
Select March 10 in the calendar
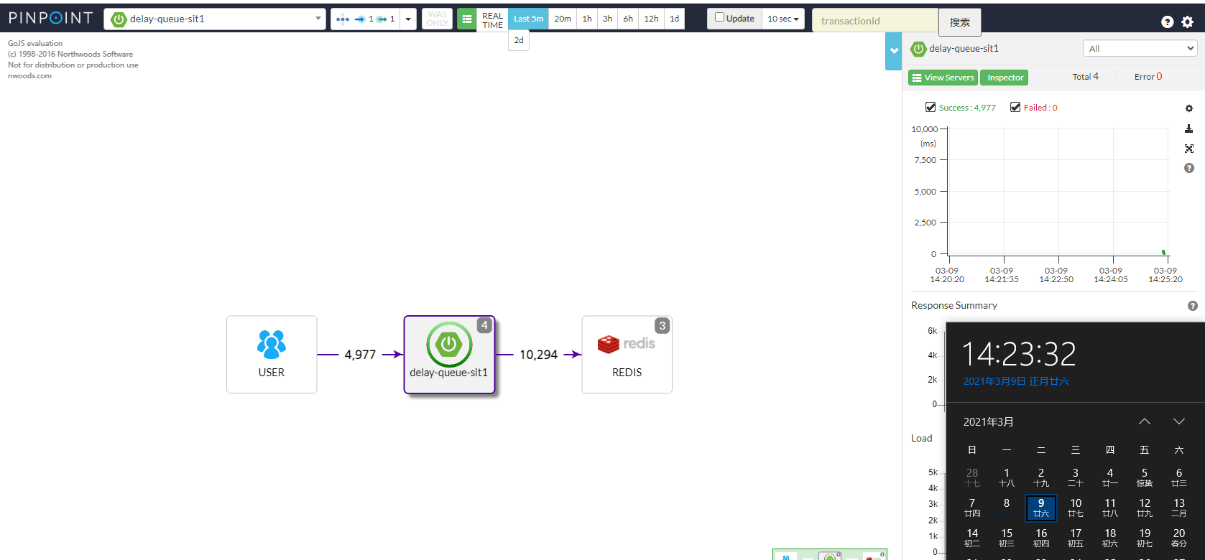[x=1076, y=508]
